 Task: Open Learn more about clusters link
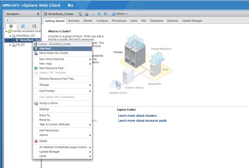[137, 116]
